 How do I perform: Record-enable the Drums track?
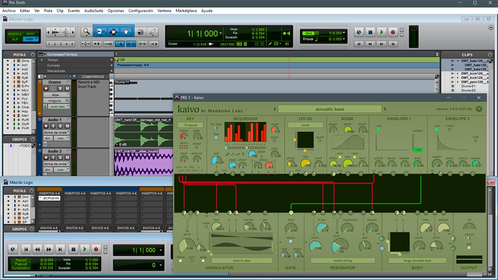click(46, 88)
